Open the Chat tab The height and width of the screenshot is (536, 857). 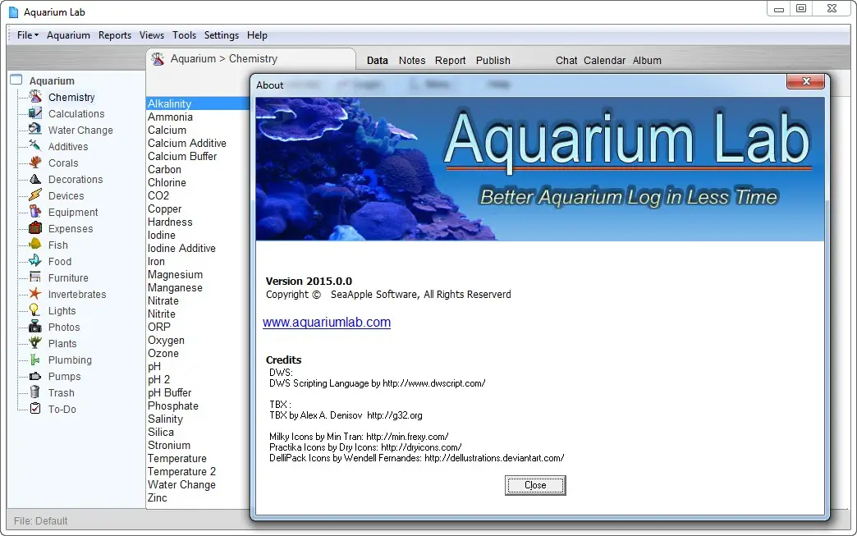566,60
